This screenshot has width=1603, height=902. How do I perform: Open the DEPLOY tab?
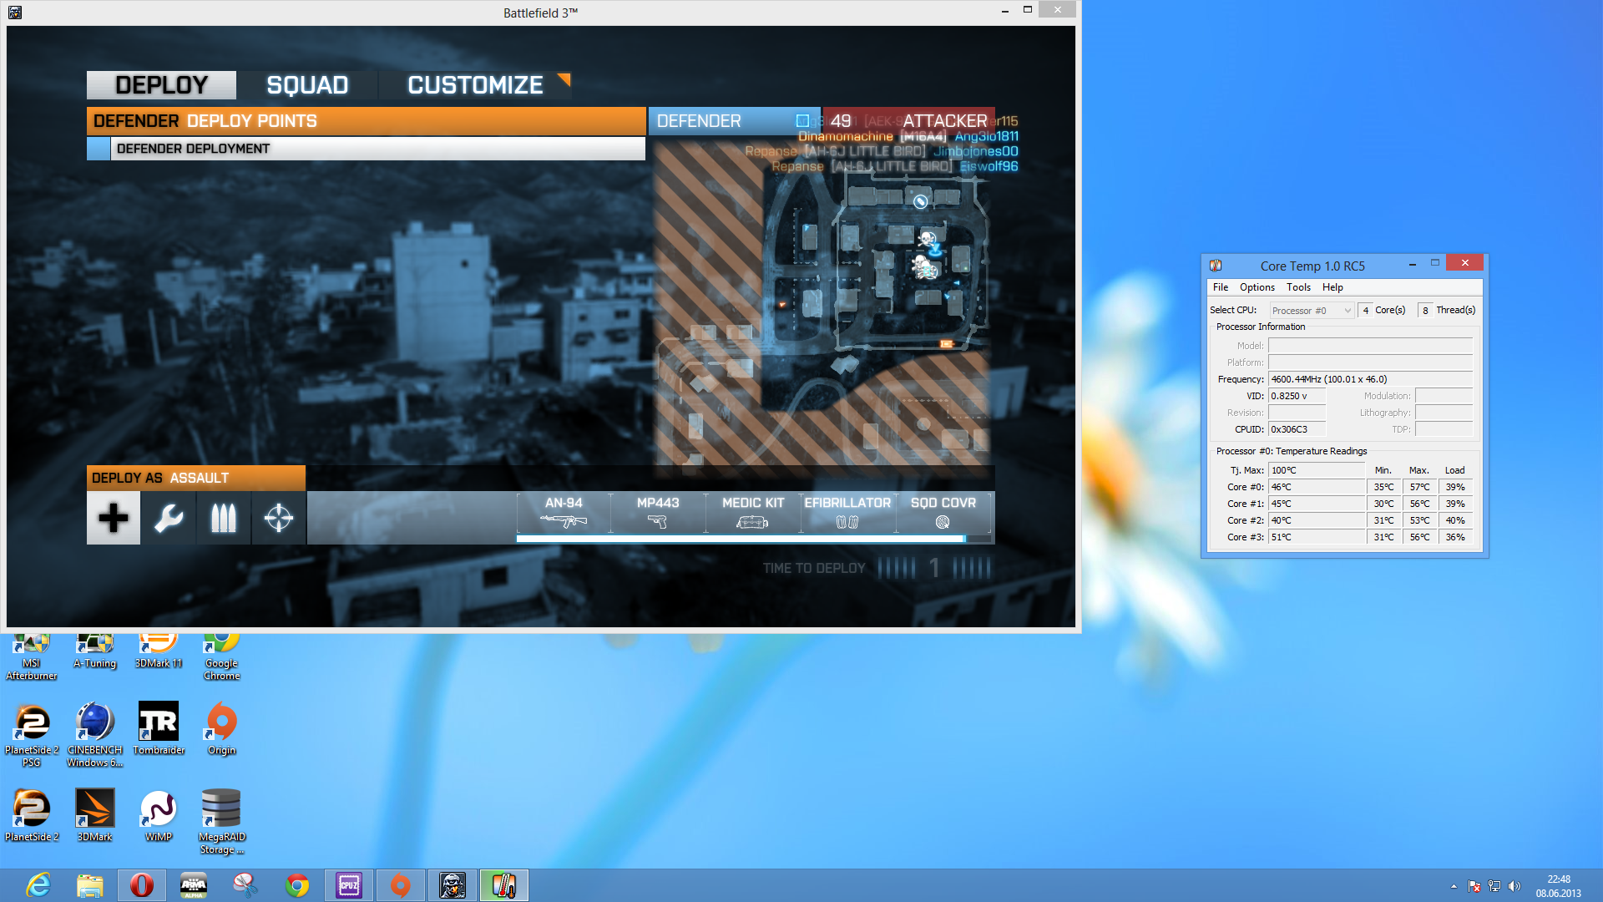click(x=161, y=85)
